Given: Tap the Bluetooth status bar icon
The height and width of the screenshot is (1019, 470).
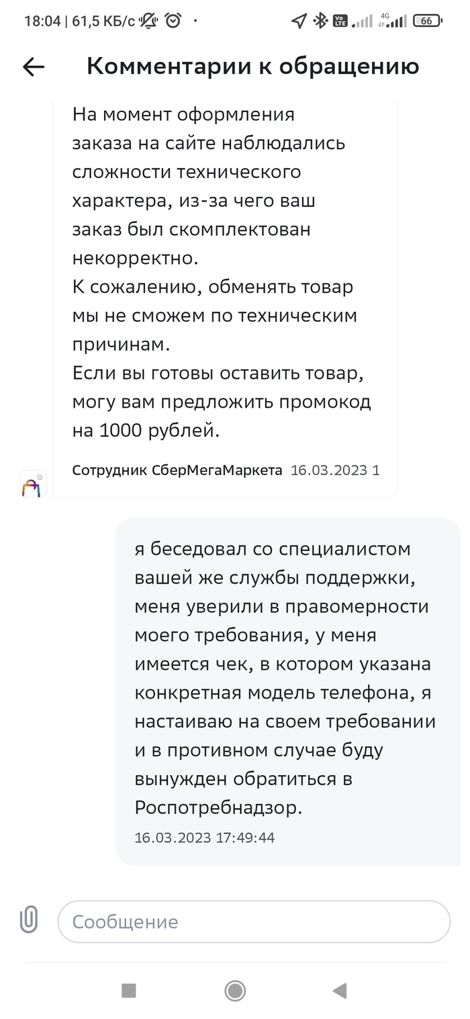Looking at the screenshot, I should tap(320, 21).
